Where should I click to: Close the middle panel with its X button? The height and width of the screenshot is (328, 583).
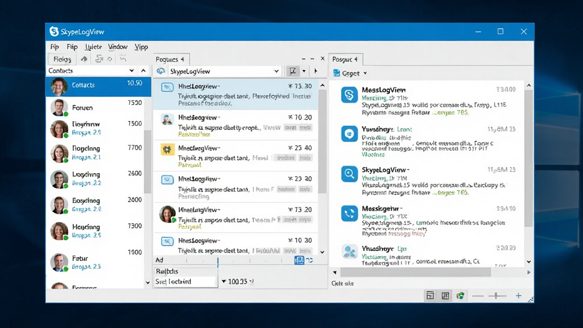(x=322, y=59)
